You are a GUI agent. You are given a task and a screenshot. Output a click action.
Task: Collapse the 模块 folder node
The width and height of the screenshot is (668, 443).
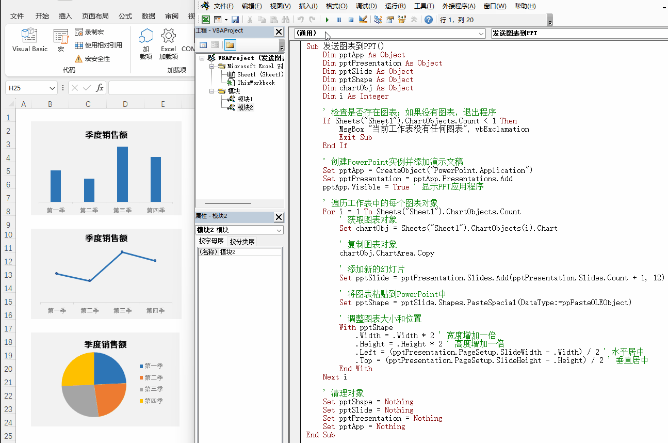coord(212,91)
